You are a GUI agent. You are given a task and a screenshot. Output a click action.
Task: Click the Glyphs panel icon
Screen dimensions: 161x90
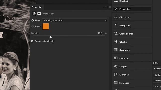click(116, 42)
